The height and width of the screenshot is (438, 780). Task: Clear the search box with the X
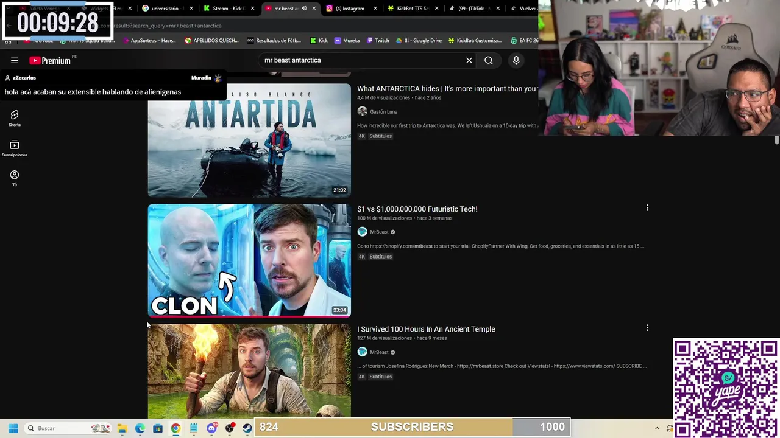pyautogui.click(x=469, y=60)
